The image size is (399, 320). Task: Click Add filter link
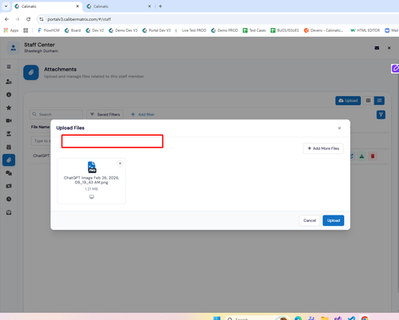point(143,114)
